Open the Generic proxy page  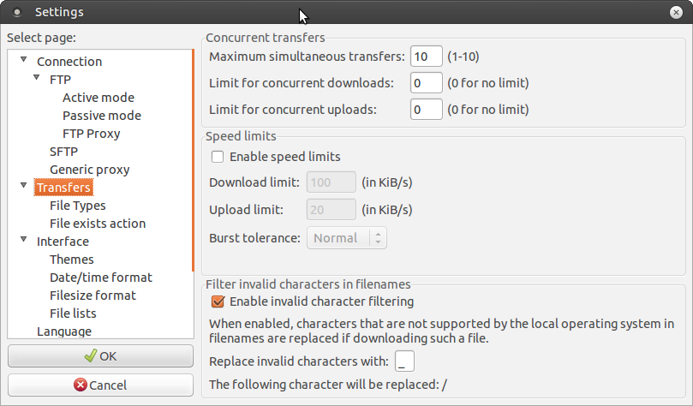point(89,170)
